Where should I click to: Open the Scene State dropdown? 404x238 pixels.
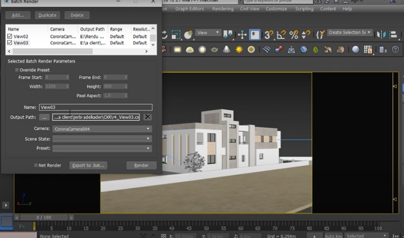pos(102,139)
